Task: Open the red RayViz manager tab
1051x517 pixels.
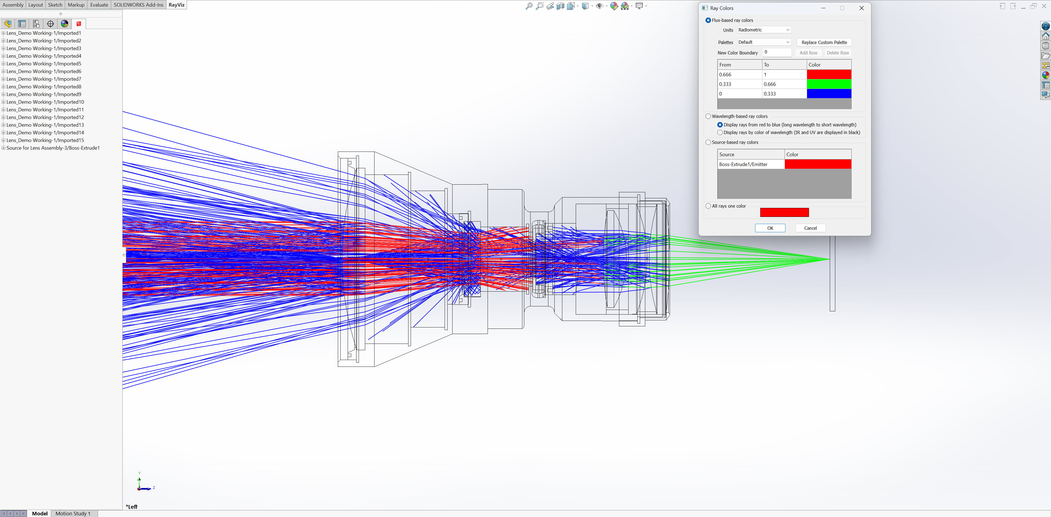Action: click(x=79, y=24)
